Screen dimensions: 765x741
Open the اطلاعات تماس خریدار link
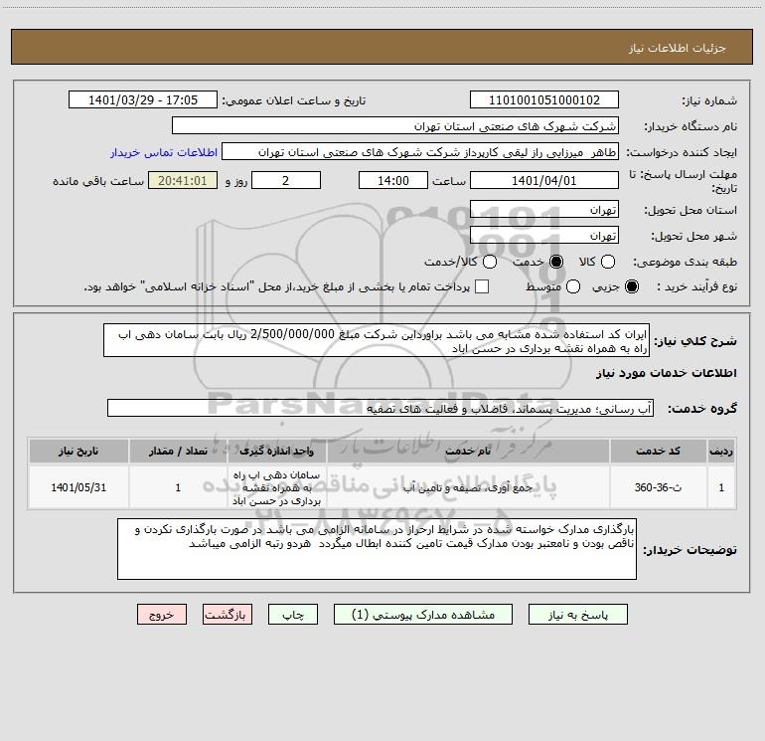tap(164, 152)
